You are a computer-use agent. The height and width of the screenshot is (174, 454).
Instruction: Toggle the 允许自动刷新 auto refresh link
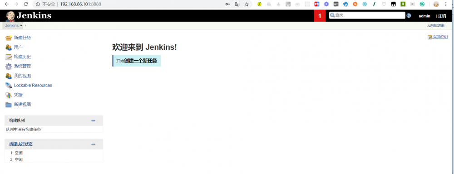436,26
